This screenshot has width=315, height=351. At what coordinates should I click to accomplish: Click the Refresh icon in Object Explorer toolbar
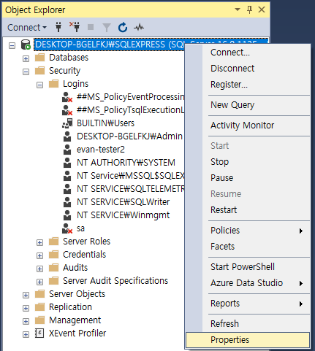coord(123,27)
